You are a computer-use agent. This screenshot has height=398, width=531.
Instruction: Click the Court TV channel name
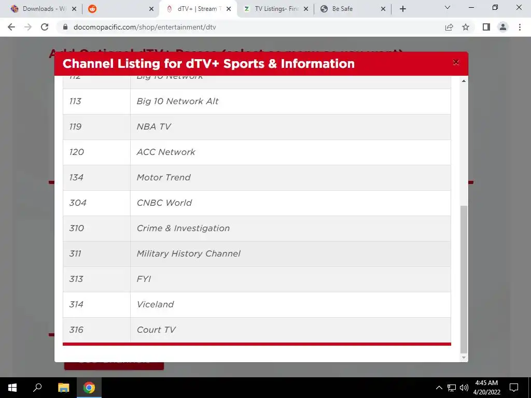[x=156, y=330]
